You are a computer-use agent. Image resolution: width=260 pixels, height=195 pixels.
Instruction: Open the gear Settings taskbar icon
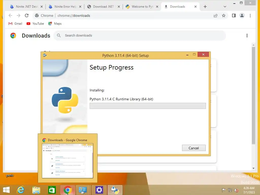click(x=99, y=190)
